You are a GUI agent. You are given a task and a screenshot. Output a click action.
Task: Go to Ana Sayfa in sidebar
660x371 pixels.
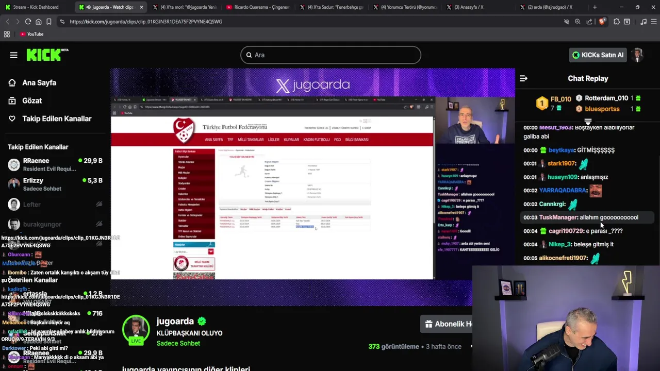point(32,82)
